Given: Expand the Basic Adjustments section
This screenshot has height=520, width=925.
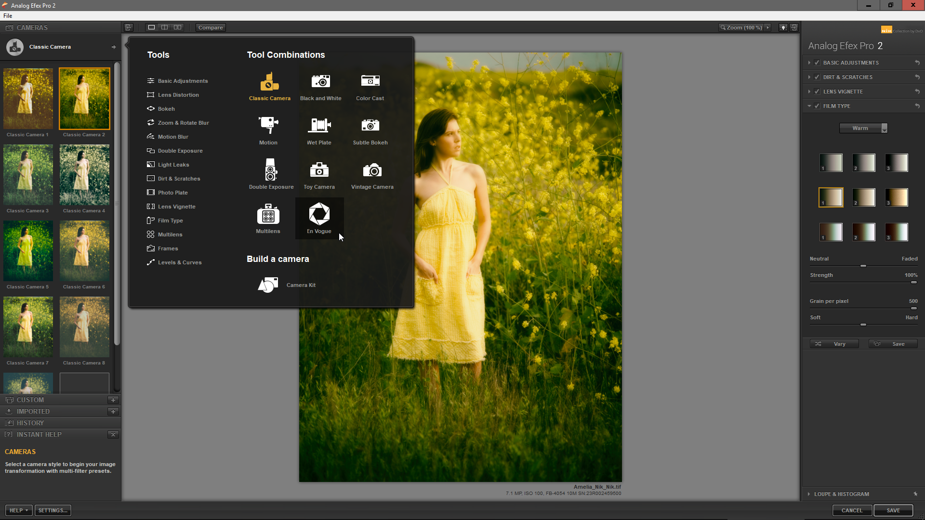Looking at the screenshot, I should tap(809, 63).
